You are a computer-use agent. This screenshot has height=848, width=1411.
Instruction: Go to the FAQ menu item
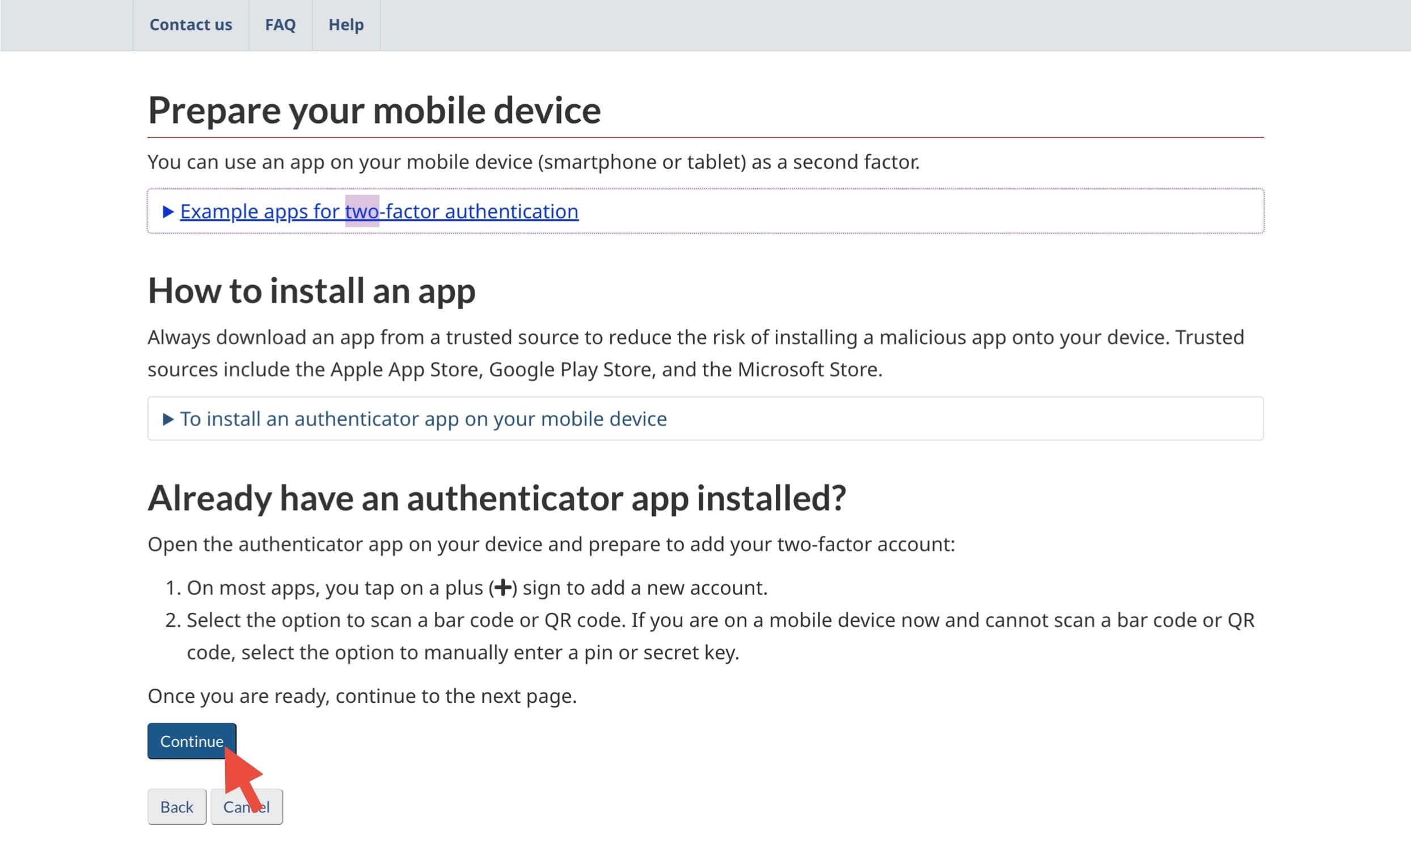pyautogui.click(x=280, y=24)
